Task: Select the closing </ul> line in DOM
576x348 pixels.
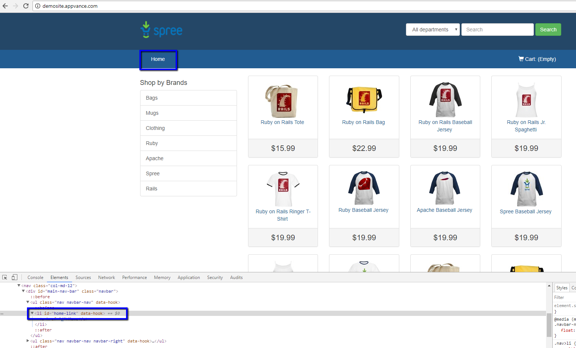Action: [x=36, y=335]
